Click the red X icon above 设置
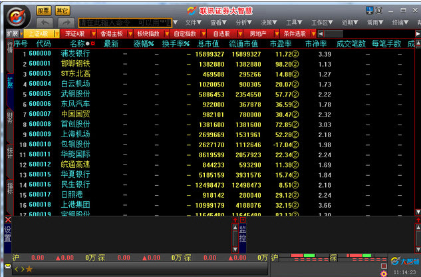 tap(8, 220)
